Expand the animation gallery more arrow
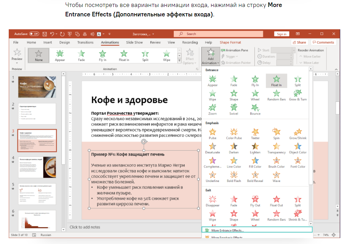Image resolution: width=349 pixels, height=244 pixels. tap(180, 61)
